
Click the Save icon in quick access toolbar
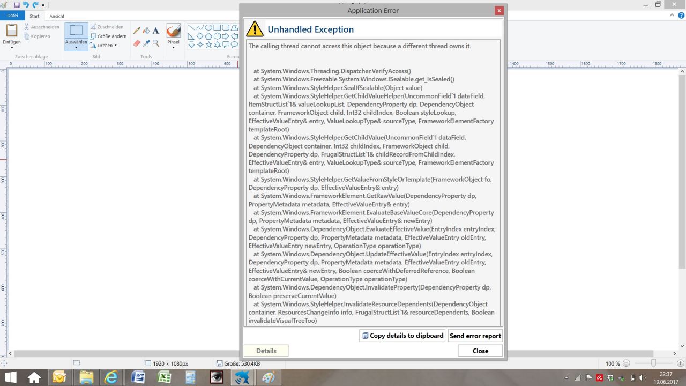17,5
